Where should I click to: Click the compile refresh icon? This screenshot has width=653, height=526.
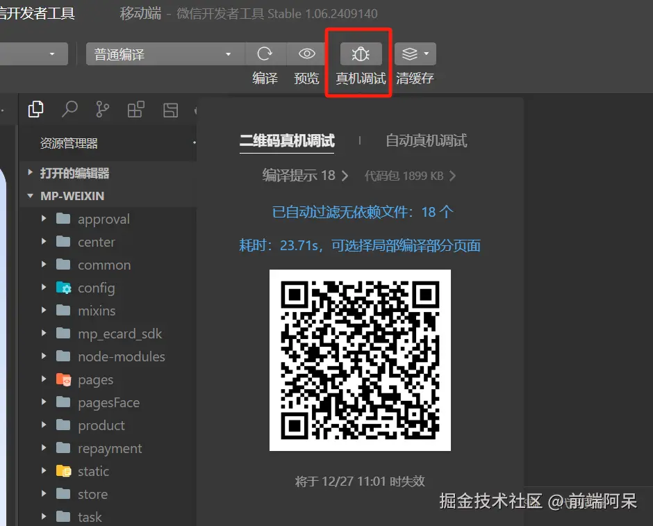(265, 54)
